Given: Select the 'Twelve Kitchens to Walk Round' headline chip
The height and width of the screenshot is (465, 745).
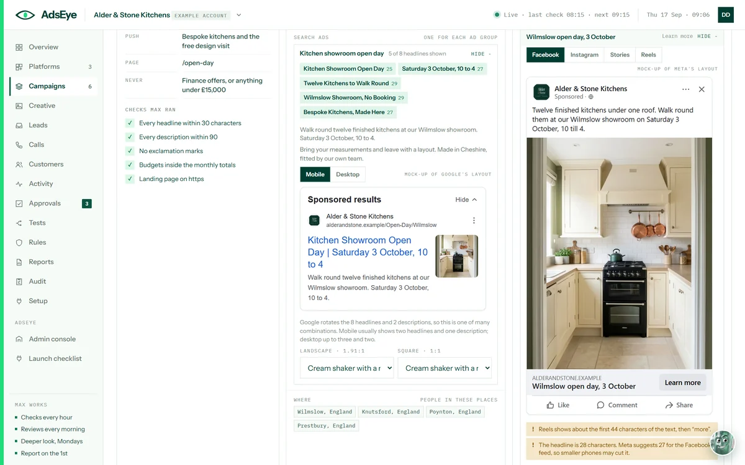Looking at the screenshot, I should tap(351, 83).
